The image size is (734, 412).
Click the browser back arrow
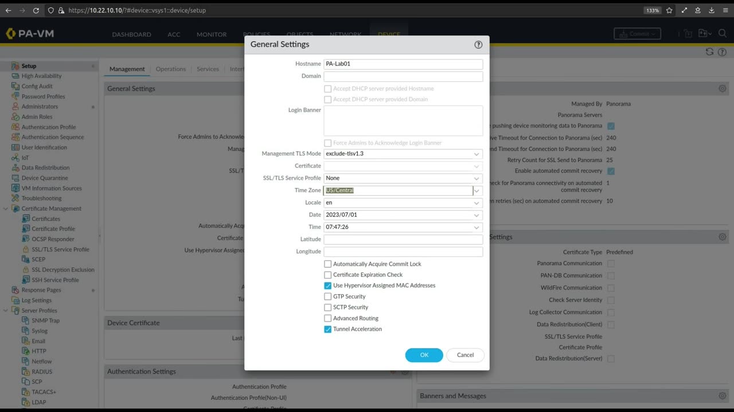[x=8, y=10]
